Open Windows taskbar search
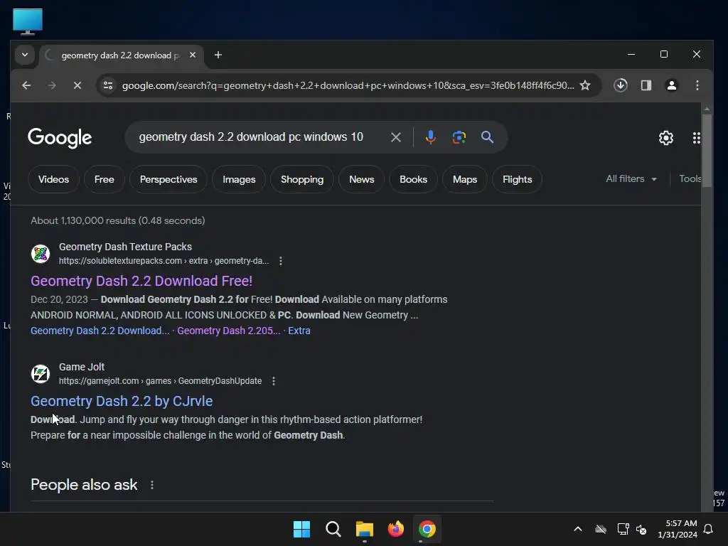This screenshot has height=546, width=728. coord(333,529)
